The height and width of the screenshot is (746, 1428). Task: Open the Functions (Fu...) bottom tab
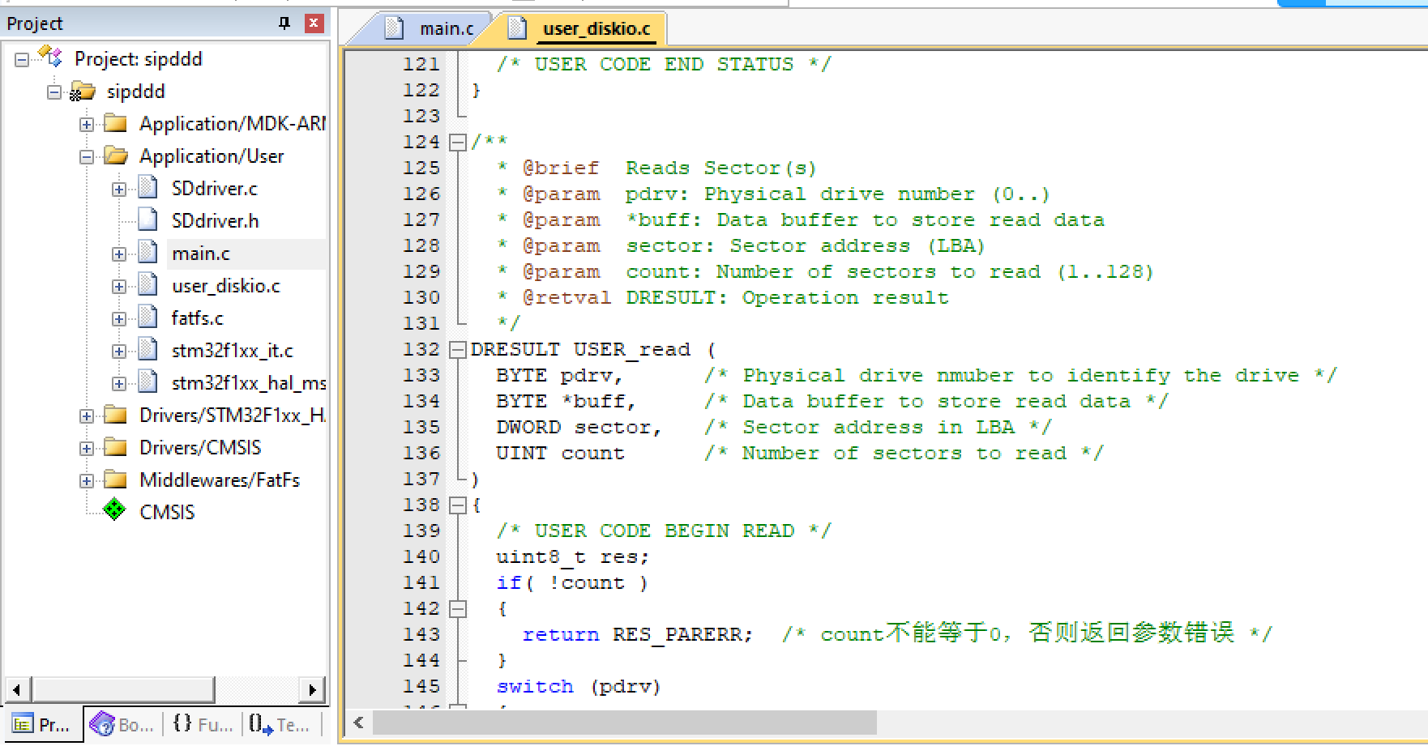point(203,725)
